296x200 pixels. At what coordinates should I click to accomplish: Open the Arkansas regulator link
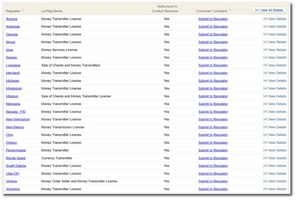click(x=13, y=26)
